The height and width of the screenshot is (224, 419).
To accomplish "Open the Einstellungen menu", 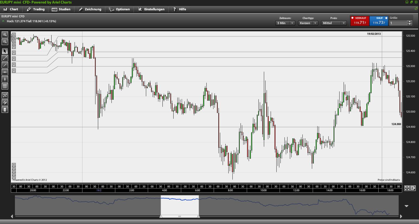I will coord(151,9).
